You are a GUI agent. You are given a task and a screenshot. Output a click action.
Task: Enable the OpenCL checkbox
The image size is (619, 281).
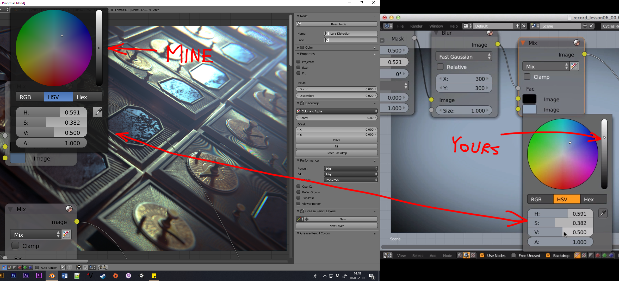[299, 186]
